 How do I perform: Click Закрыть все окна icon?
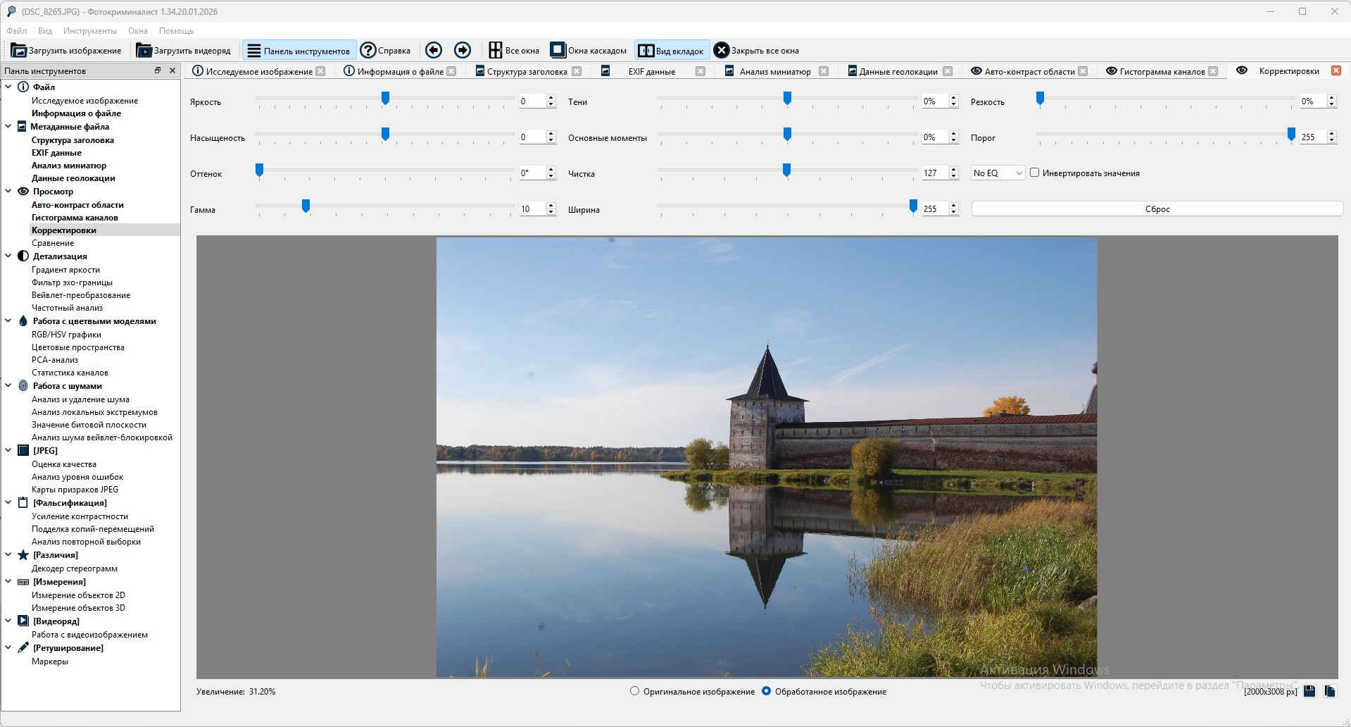(x=721, y=50)
